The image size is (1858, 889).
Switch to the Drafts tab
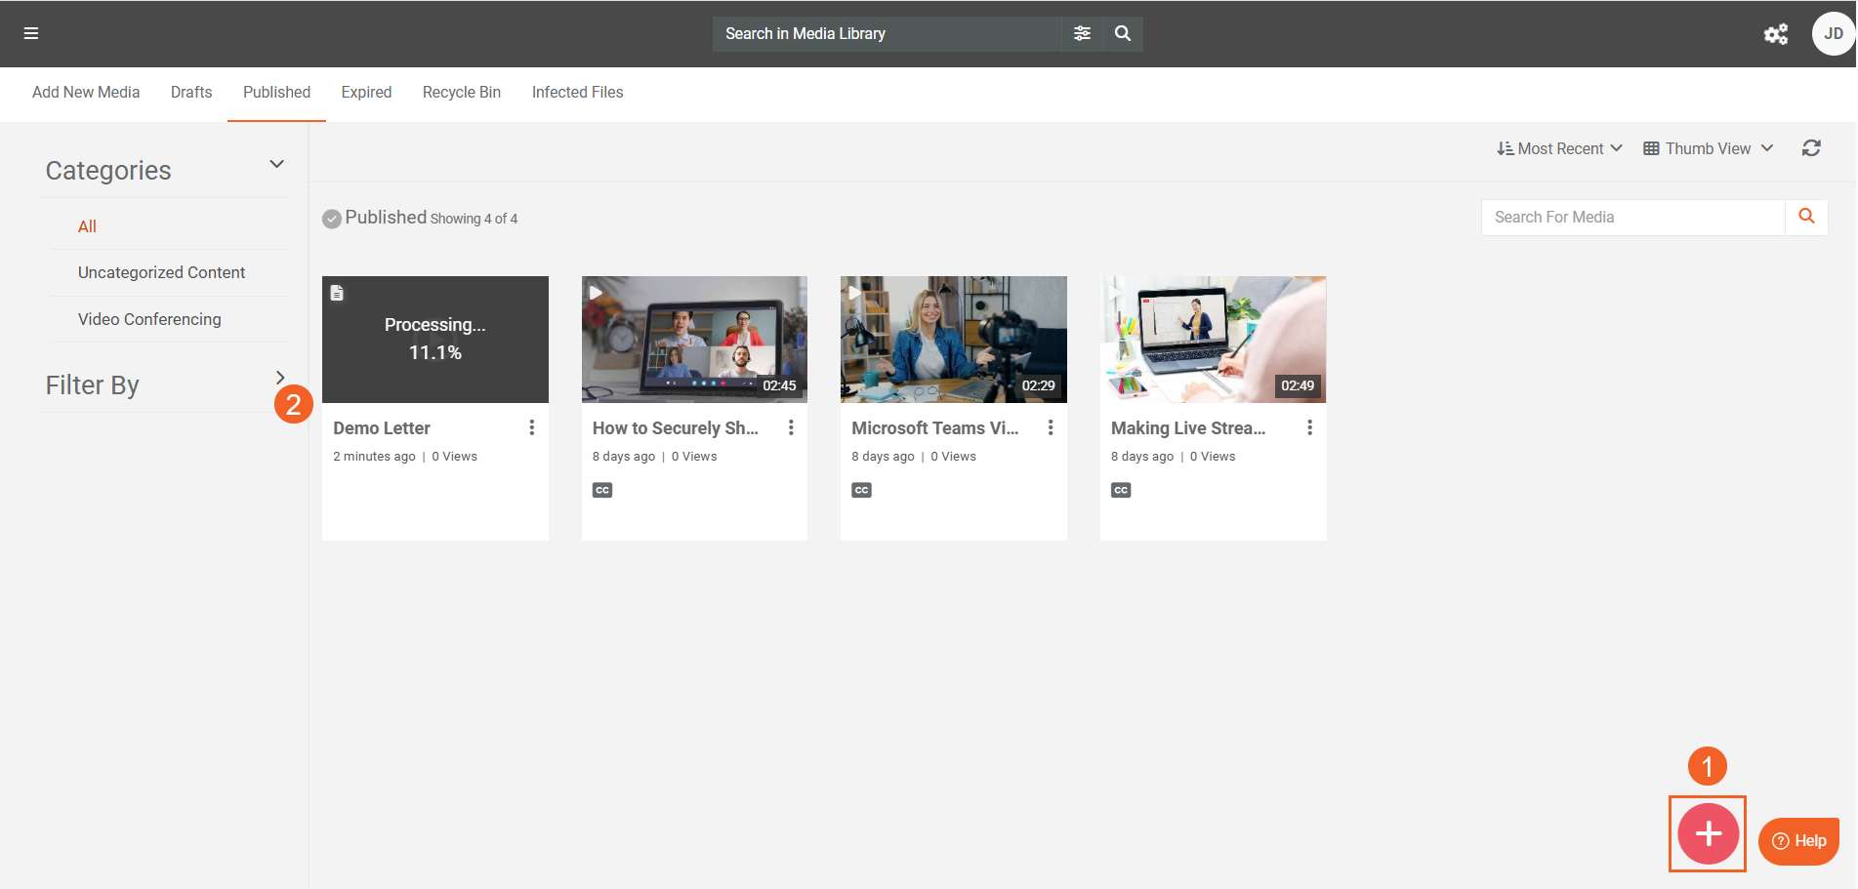(x=191, y=92)
